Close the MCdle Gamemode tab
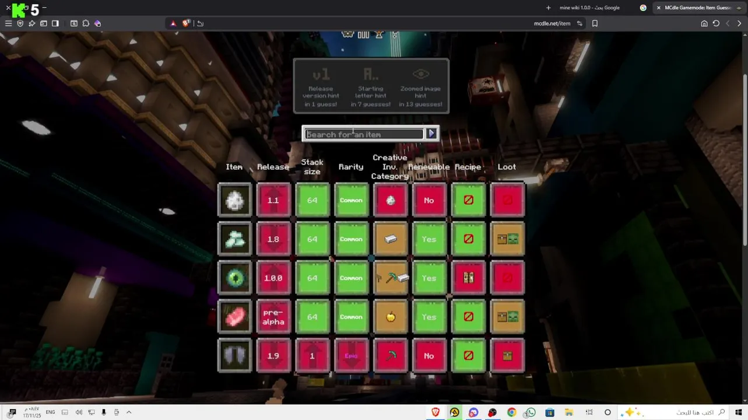The height and width of the screenshot is (420, 748). 658,8
